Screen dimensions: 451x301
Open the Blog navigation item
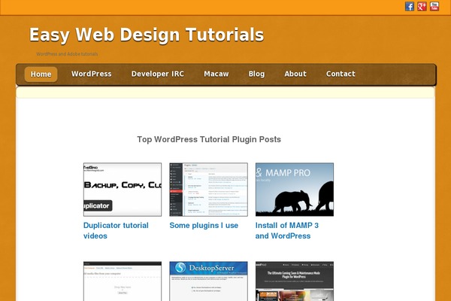point(256,74)
